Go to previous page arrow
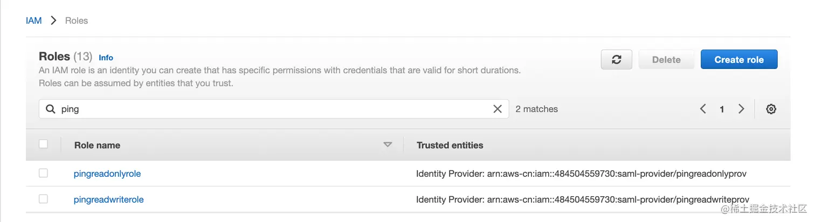Image resolution: width=815 pixels, height=222 pixels. [x=703, y=109]
